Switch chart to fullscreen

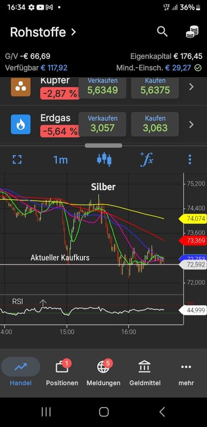(x=17, y=159)
